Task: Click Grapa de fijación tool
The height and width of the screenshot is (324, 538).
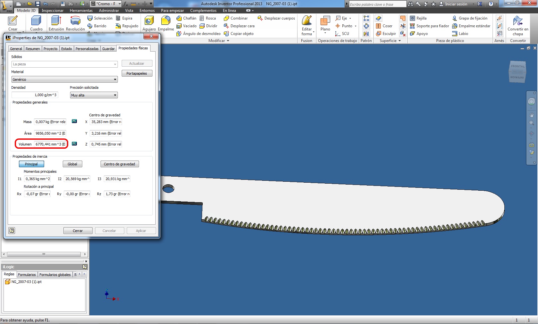Action: (x=470, y=18)
